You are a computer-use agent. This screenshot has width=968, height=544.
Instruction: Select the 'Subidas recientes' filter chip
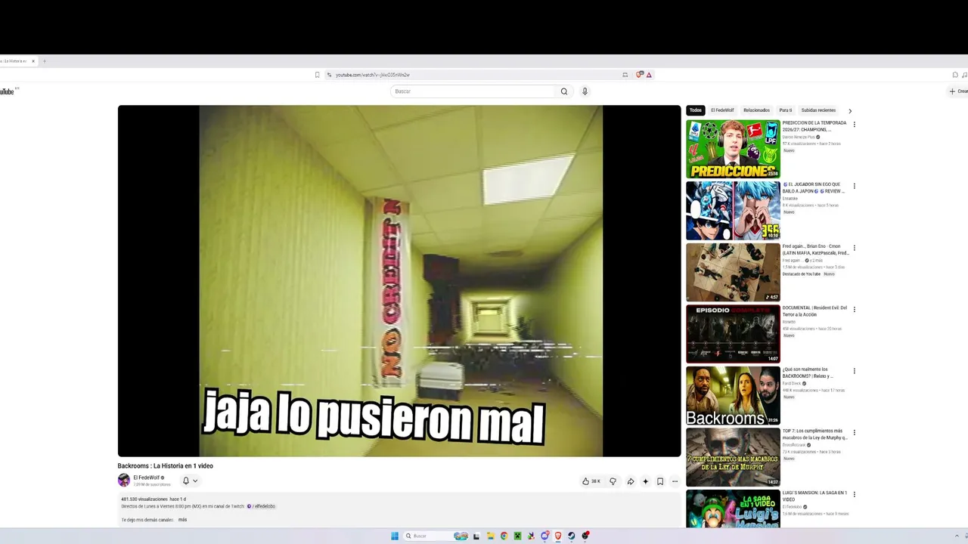[x=818, y=110]
